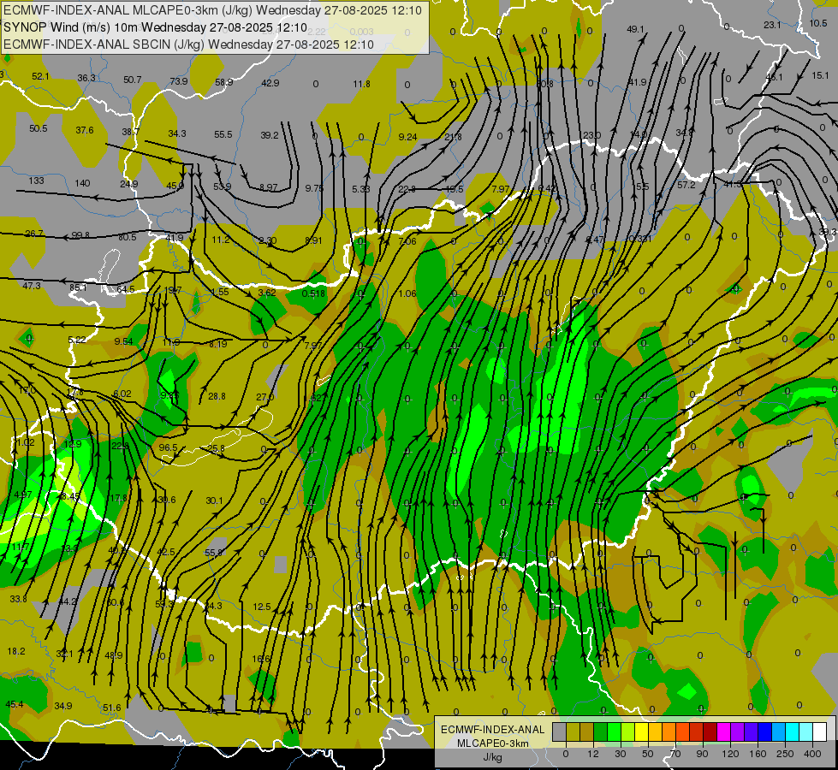The image size is (838, 770).
Task: Select the bright cyan legend swatch
Action: click(793, 731)
